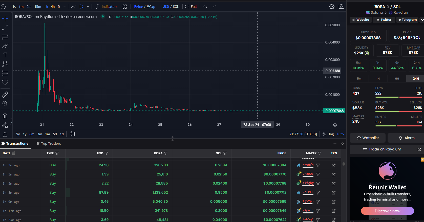This screenshot has height=222, width=424.
Task: Select the crosshair cursor tool
Action: (5, 18)
